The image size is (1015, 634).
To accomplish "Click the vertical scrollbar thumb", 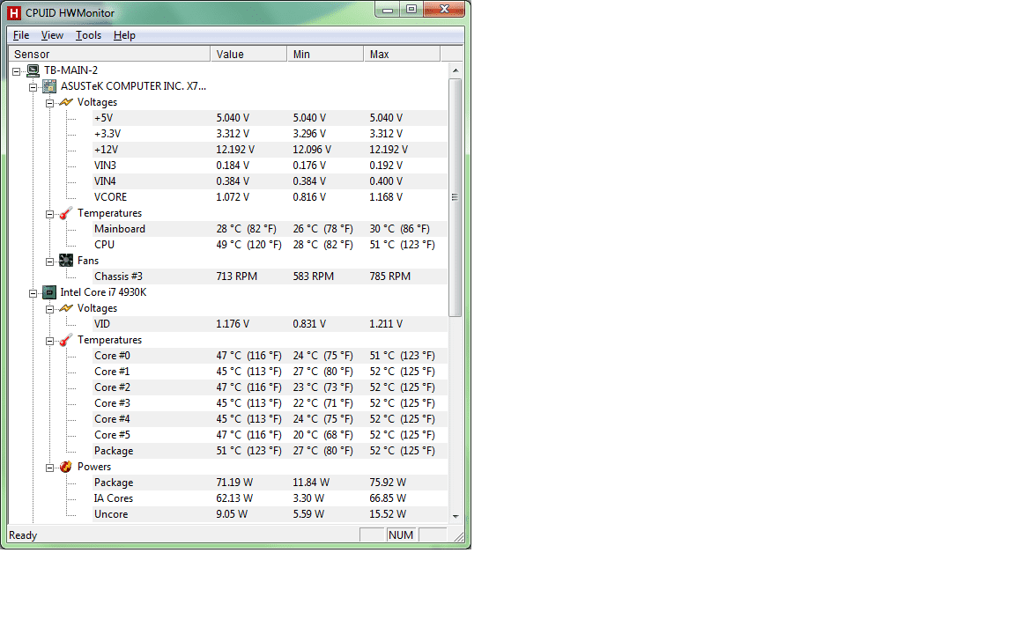I will click(456, 197).
